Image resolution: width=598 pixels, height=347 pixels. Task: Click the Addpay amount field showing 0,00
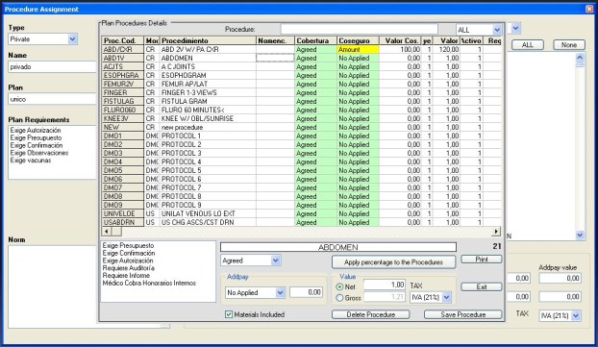(x=306, y=292)
